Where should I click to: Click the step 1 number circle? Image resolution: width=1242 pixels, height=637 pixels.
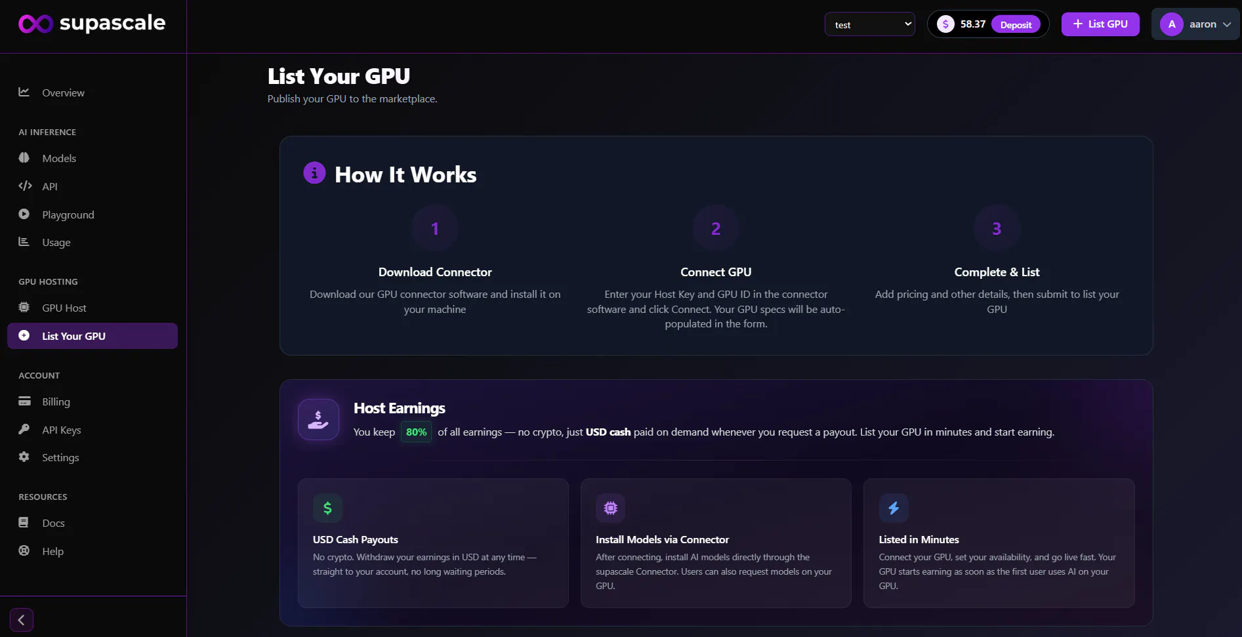pyautogui.click(x=435, y=228)
